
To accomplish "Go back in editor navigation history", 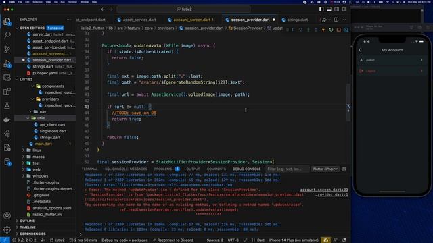I will (103, 9).
